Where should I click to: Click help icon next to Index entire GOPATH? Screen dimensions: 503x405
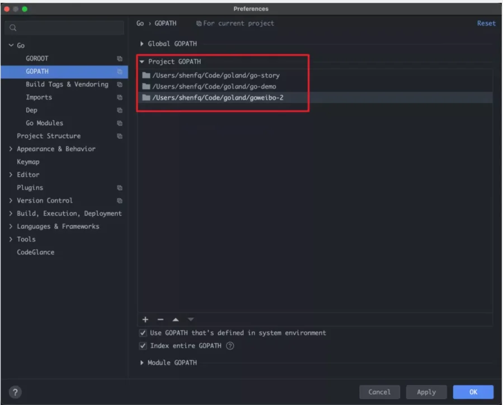(x=230, y=346)
